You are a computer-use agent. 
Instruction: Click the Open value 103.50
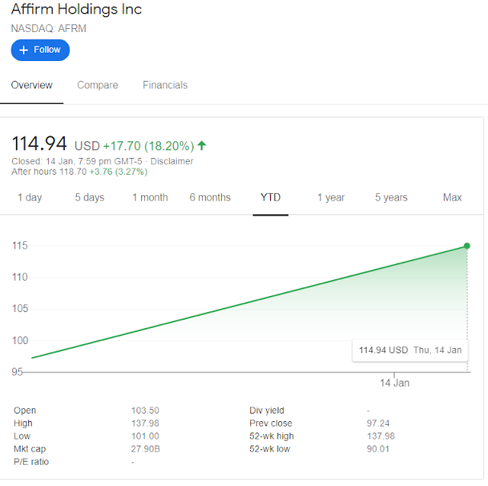[145, 410]
